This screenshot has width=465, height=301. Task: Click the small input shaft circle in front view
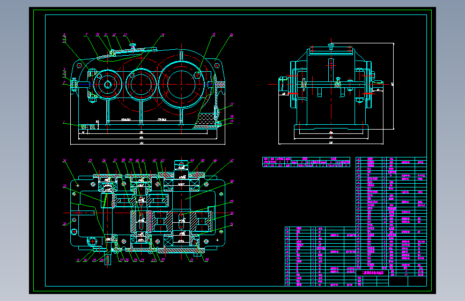108,85
